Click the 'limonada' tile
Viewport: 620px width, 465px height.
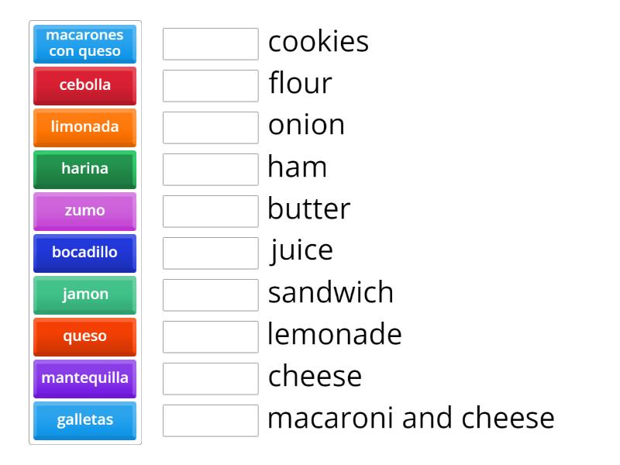84,128
